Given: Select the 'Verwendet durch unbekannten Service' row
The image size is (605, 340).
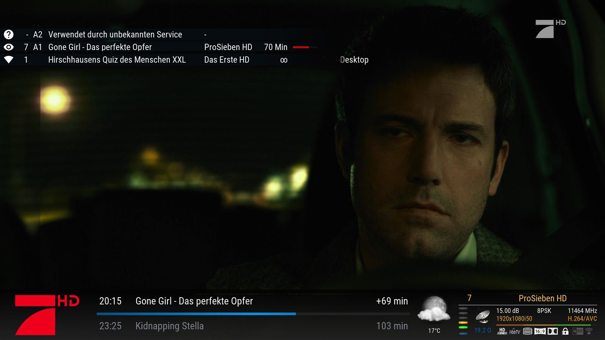Looking at the screenshot, I should [x=115, y=35].
